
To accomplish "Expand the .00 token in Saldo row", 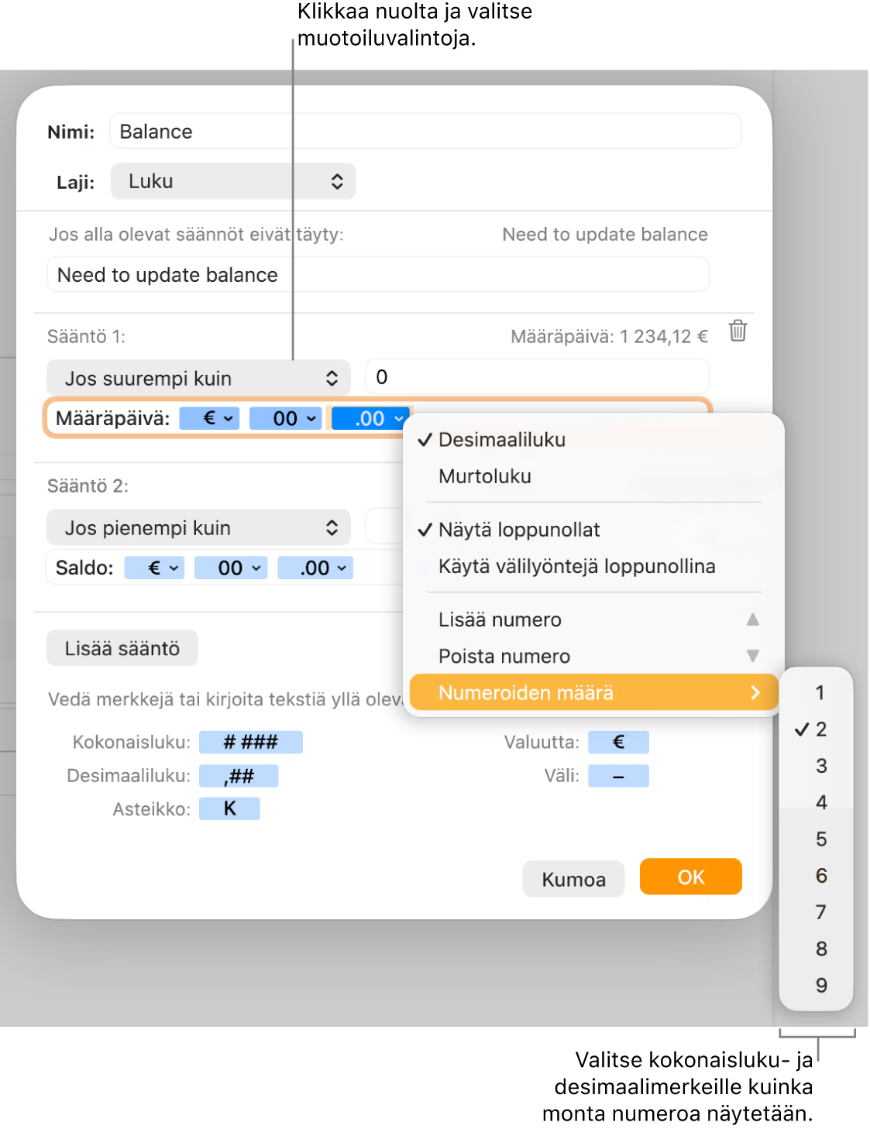I will point(316,568).
